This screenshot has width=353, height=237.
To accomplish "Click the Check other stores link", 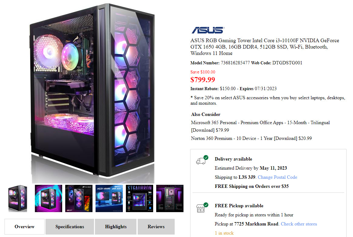I will tap(299, 224).
